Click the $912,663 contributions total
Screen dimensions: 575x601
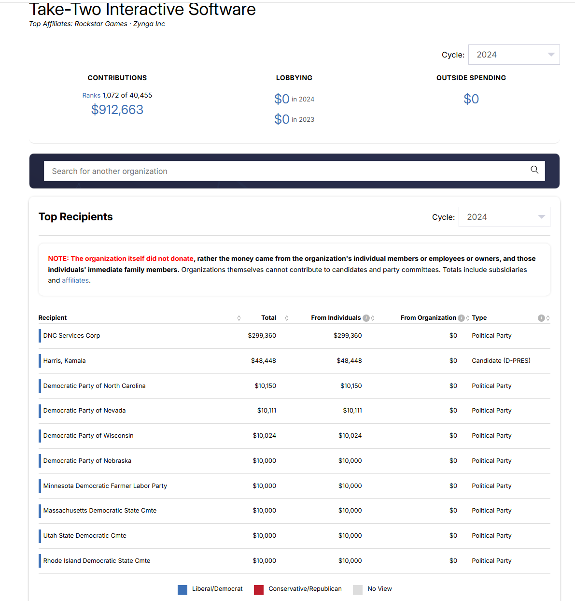117,110
